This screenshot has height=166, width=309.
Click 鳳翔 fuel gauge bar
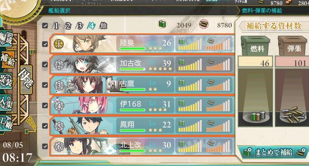[190, 126]
